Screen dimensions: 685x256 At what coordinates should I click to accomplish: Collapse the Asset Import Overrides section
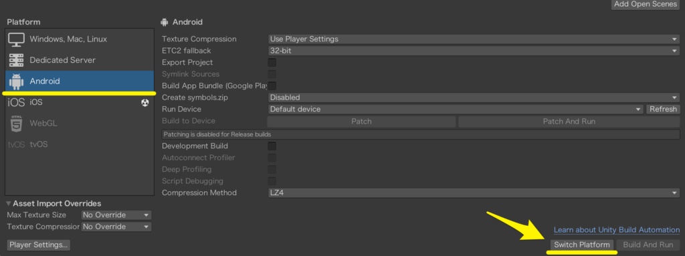(9, 204)
